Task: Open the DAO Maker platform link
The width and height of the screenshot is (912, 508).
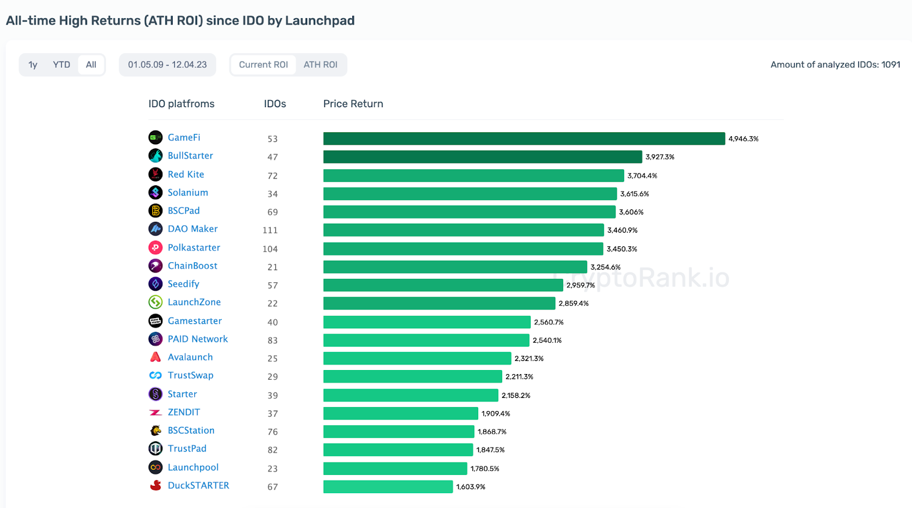Action: [x=193, y=229]
